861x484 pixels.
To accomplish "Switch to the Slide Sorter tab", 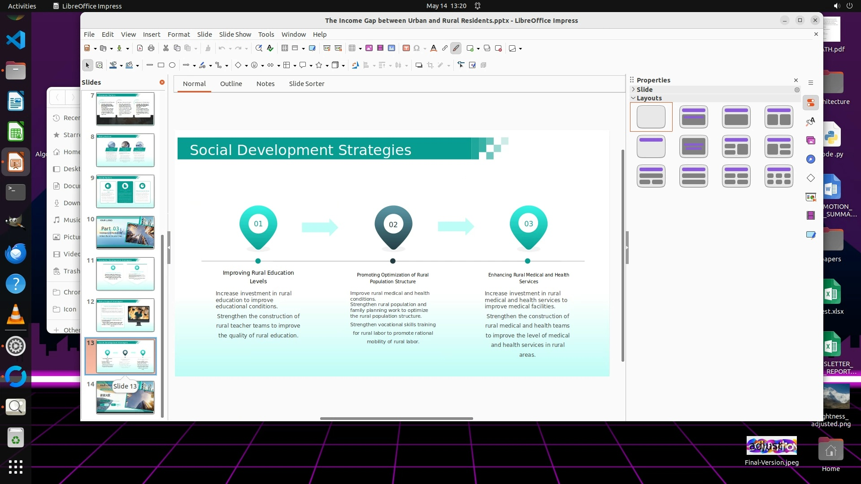I will click(x=306, y=84).
